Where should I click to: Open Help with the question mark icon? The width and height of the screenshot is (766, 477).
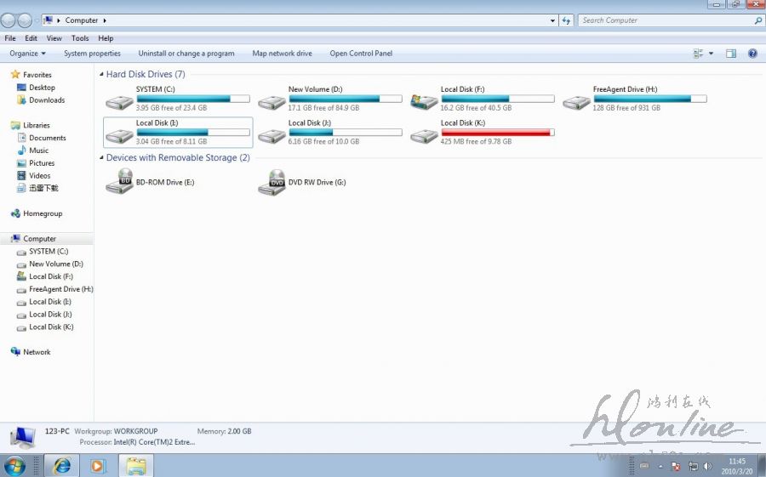[x=753, y=54]
